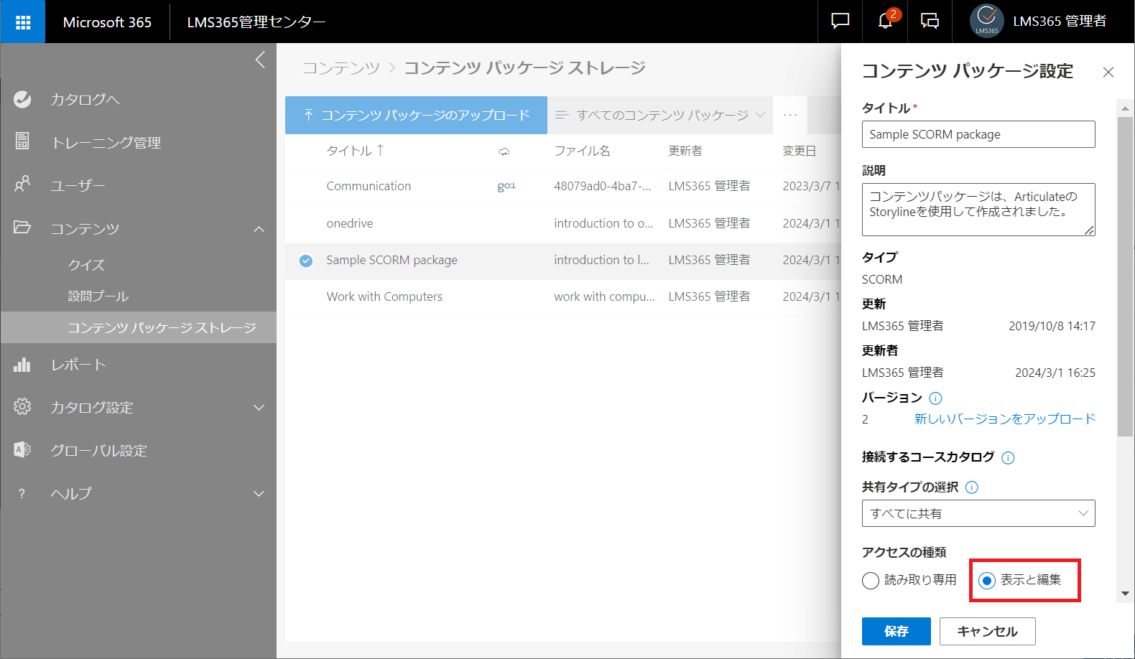The width and height of the screenshot is (1135, 659).
Task: Open ユーザー in sidebar
Action: 78,186
